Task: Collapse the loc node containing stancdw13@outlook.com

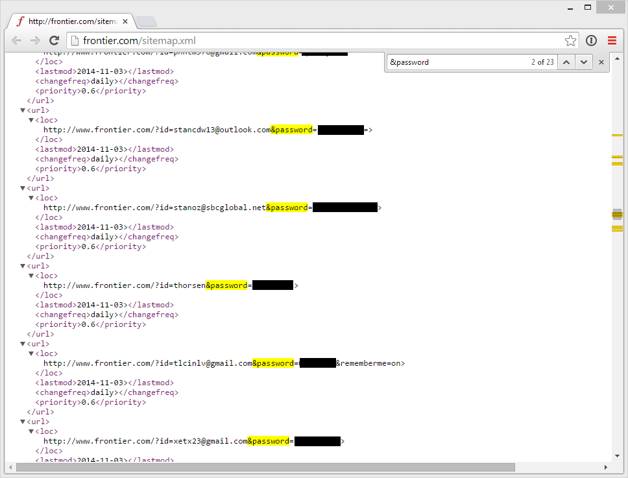Action: click(31, 120)
